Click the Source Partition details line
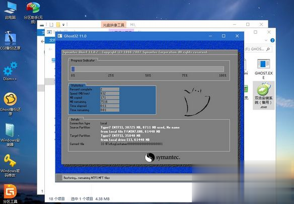294x204 pixels. pos(140,127)
